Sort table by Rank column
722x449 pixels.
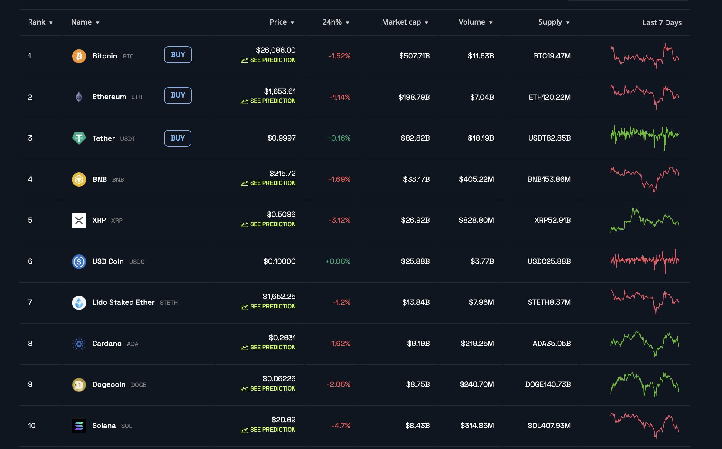[x=40, y=22]
